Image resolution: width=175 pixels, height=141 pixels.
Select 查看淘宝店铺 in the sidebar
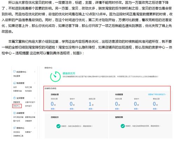pyautogui.click(x=30, y=117)
